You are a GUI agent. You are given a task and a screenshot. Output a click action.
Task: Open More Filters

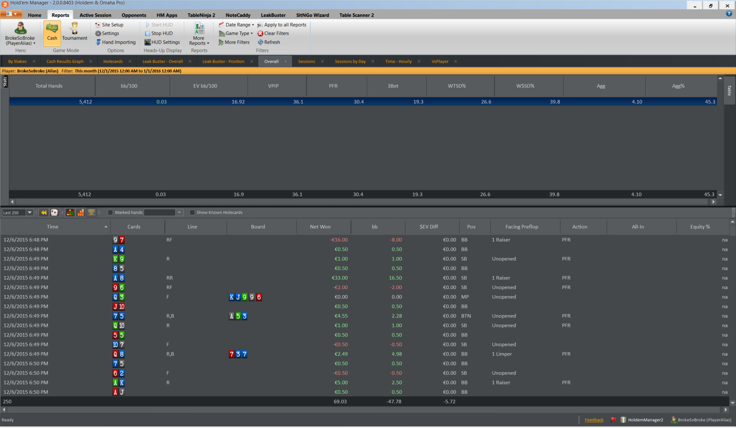234,42
